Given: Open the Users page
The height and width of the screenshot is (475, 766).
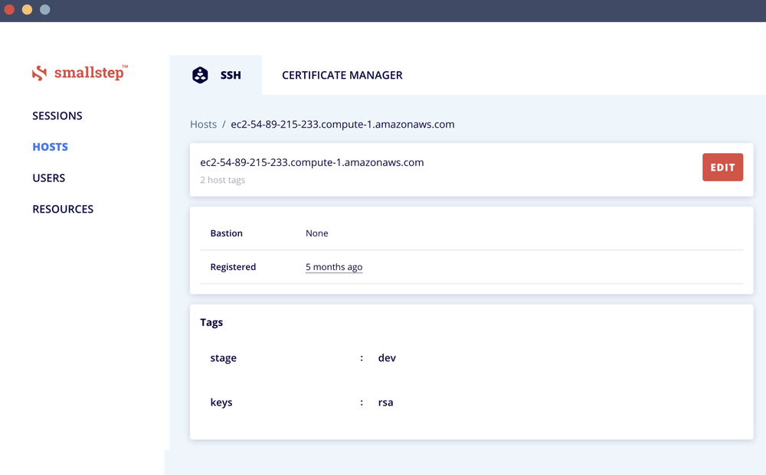Looking at the screenshot, I should click(48, 177).
